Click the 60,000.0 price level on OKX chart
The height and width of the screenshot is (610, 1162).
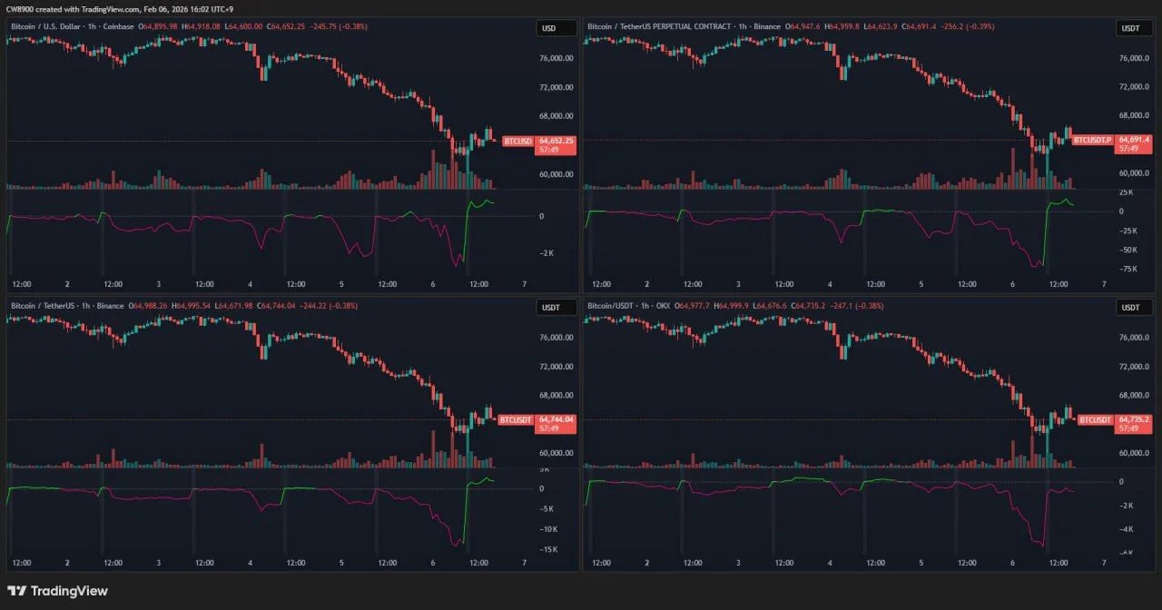tap(1131, 453)
